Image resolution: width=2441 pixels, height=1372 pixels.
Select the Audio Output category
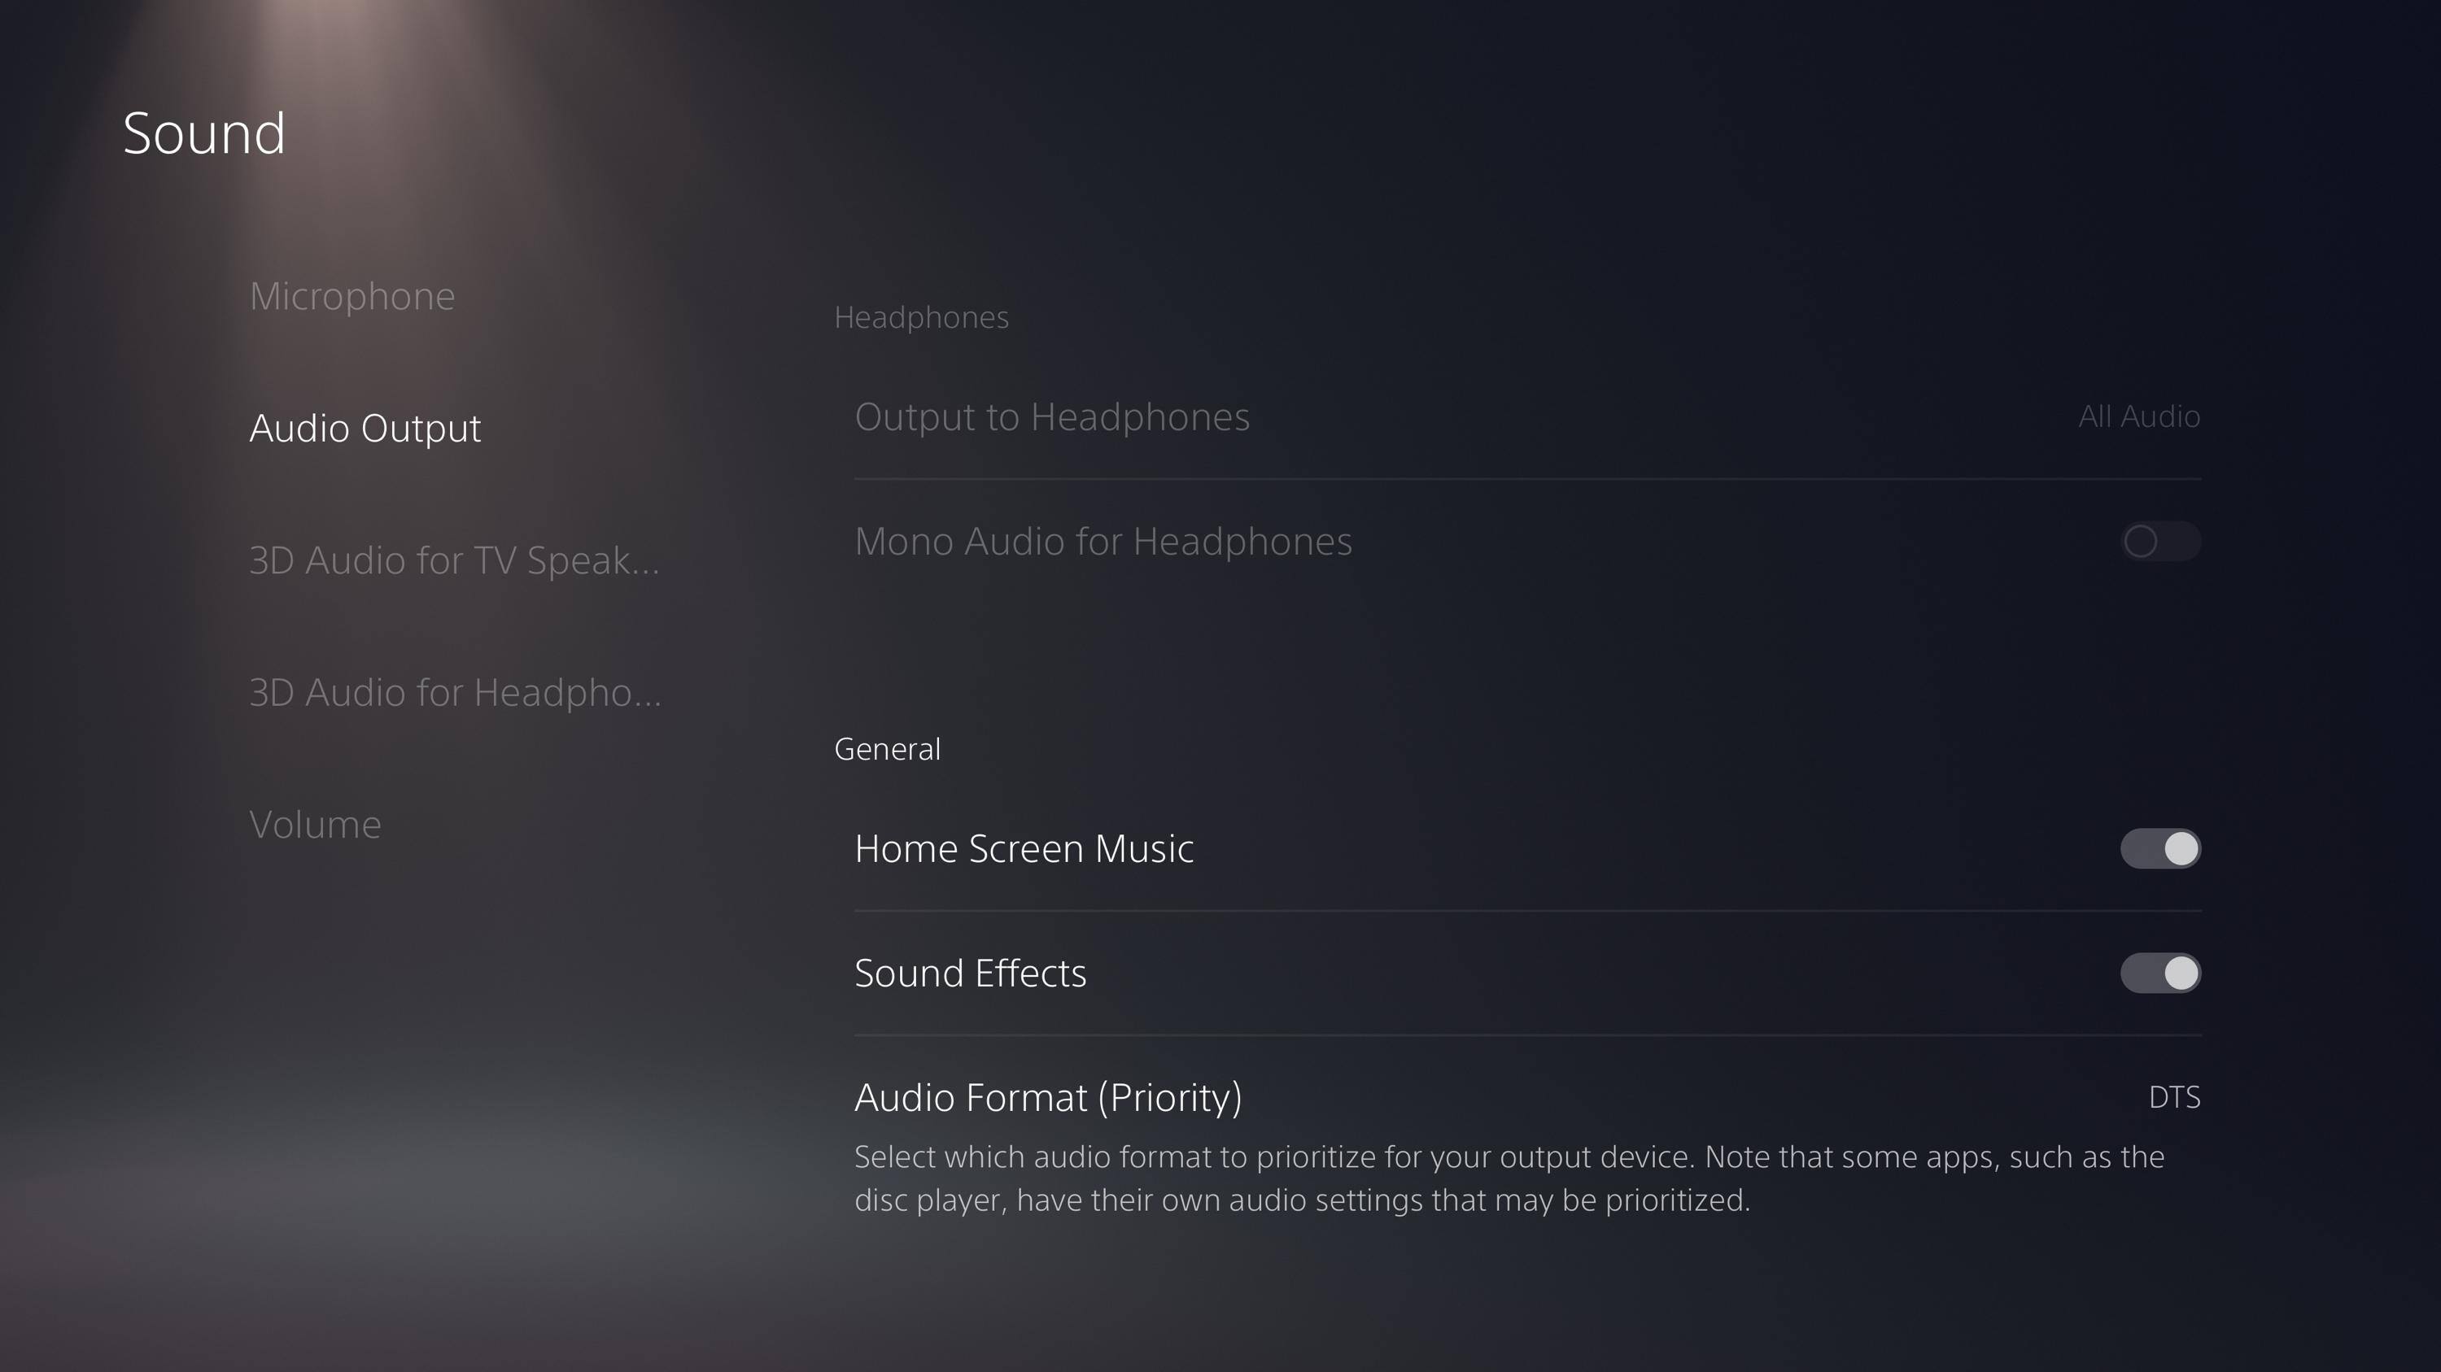[x=365, y=428]
